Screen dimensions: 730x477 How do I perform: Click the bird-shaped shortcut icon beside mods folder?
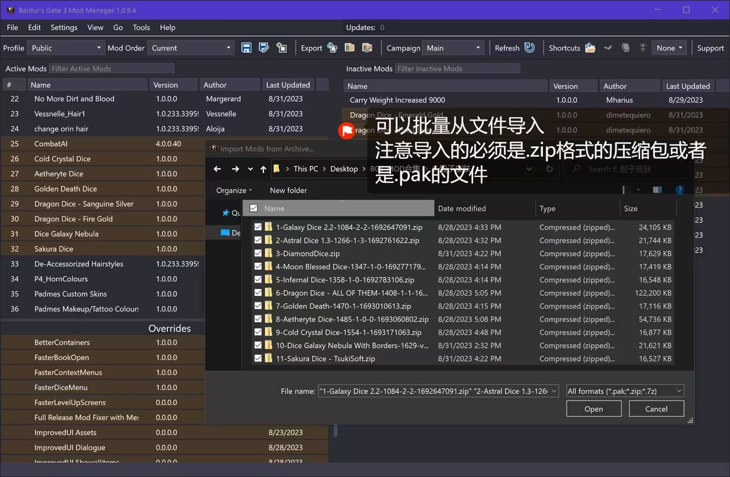[x=608, y=48]
